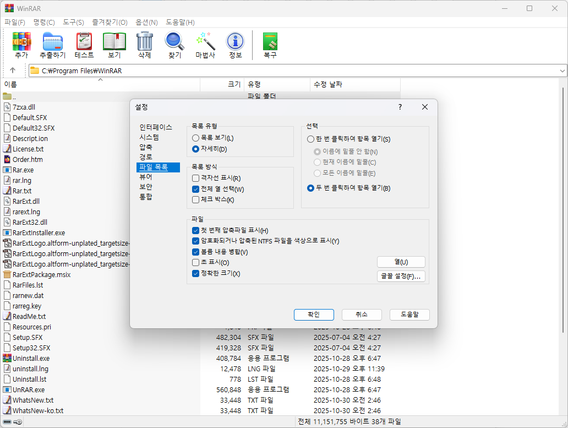Viewport: 568px width, 428px height.
Task: Switch to the 뷰어 settings page
Action: pyautogui.click(x=146, y=177)
